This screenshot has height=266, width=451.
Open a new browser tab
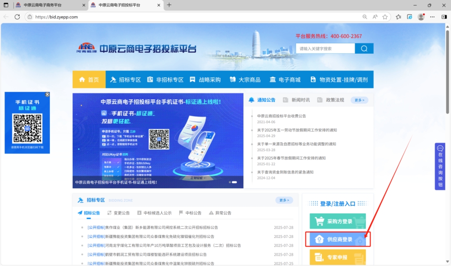[169, 5]
